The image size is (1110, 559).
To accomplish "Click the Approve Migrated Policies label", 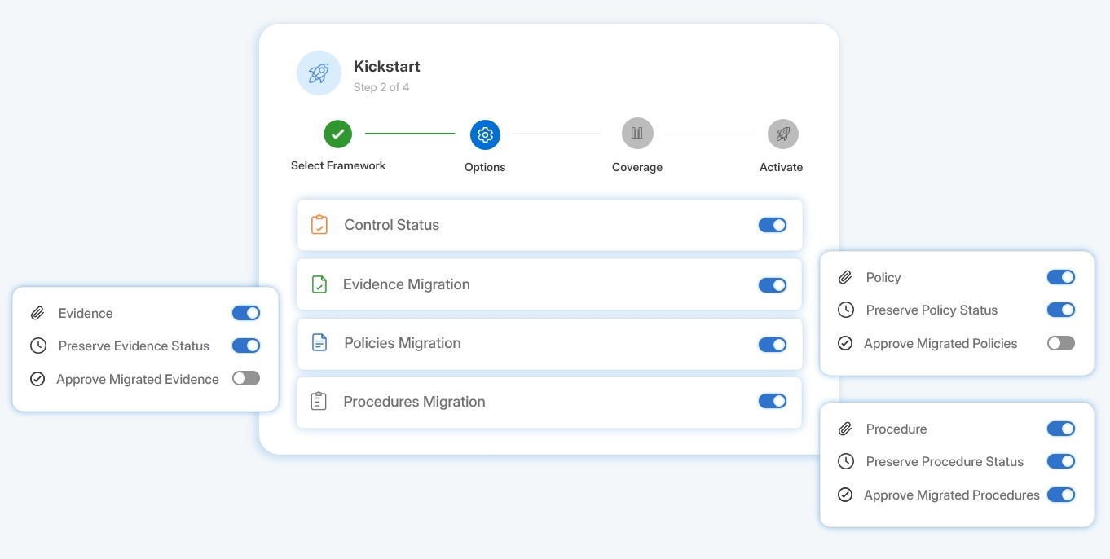I will pyautogui.click(x=940, y=343).
